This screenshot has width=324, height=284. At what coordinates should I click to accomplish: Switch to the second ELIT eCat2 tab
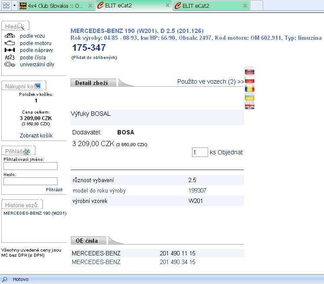[212, 6]
